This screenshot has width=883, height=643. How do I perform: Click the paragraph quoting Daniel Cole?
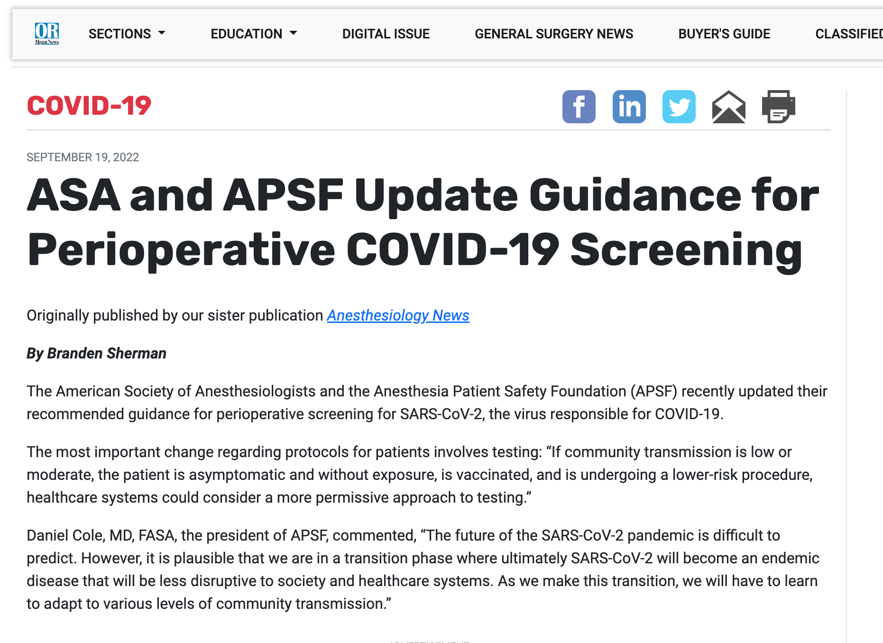click(x=422, y=570)
